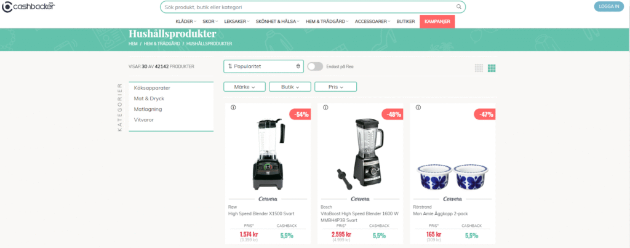Open the Popularitet sort dropdown
The image size is (630, 248).
(263, 66)
